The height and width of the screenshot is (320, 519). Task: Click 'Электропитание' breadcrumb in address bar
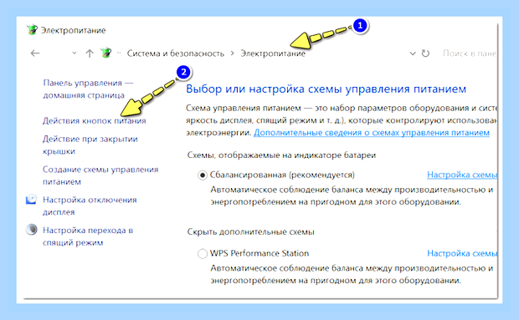[273, 53]
